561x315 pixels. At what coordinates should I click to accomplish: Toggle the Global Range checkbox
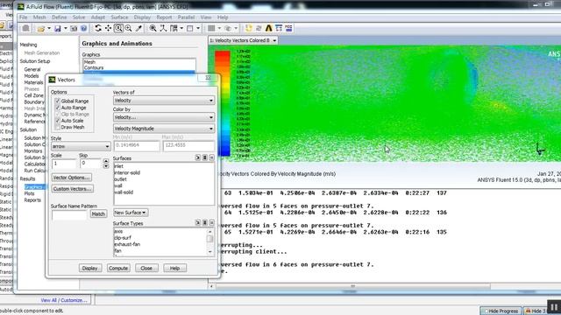[58, 101]
